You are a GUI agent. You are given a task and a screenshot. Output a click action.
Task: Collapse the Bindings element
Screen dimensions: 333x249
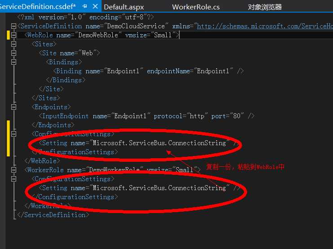pyautogui.click(x=13, y=62)
